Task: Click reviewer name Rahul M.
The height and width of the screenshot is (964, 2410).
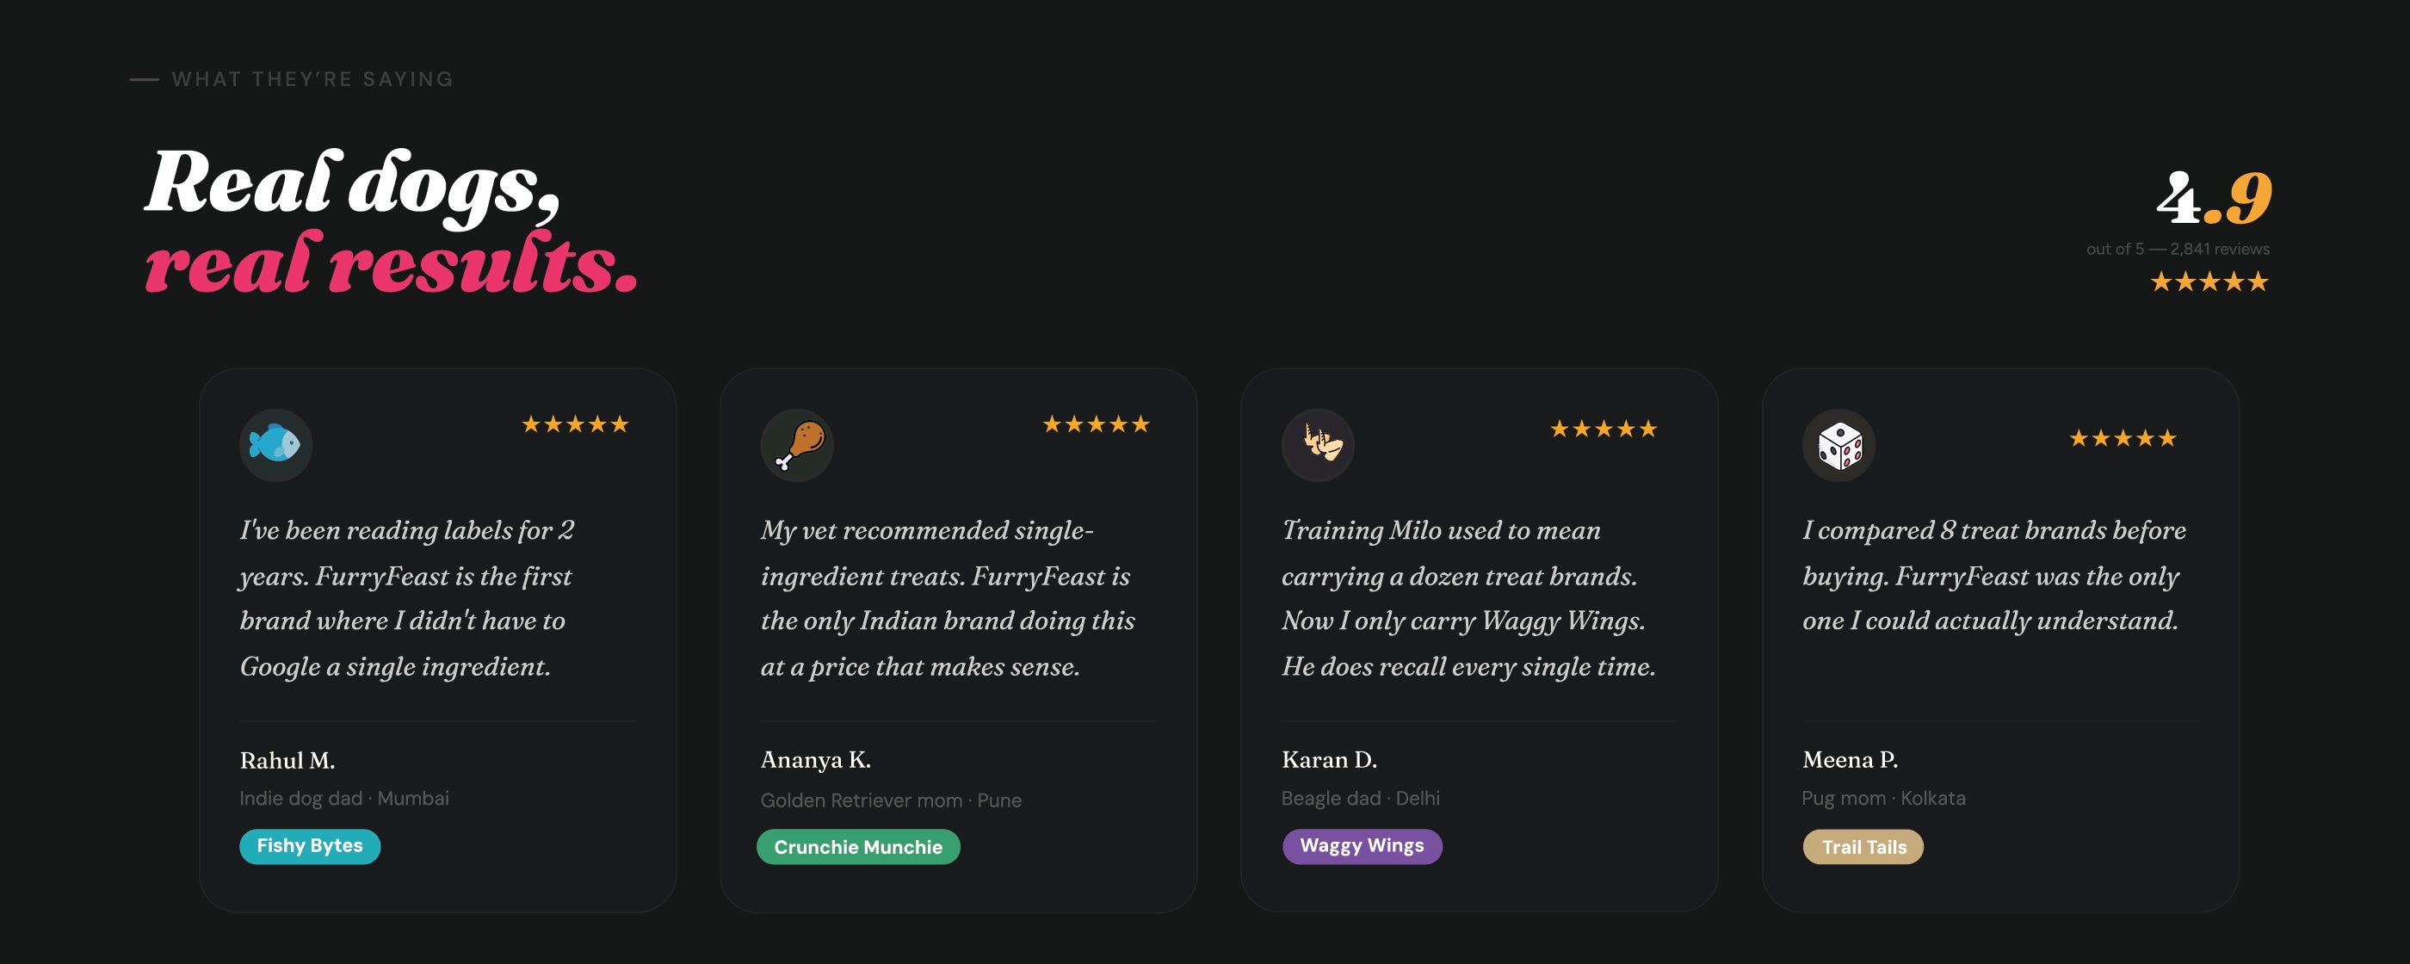Action: (x=287, y=760)
